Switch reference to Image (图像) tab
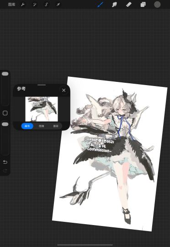The image size is (170, 247). (x=42, y=126)
